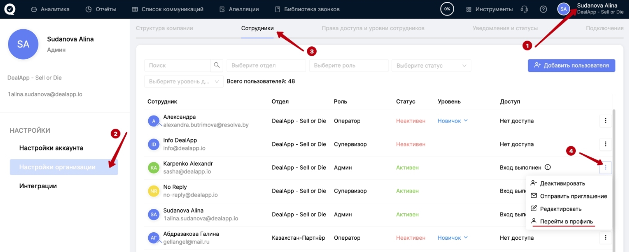Image resolution: width=629 pixels, height=252 pixels.
Task: Click the headset support icon
Action: coord(524,9)
